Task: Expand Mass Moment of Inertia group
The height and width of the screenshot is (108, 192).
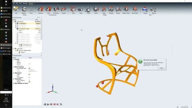Action: tap(13, 83)
